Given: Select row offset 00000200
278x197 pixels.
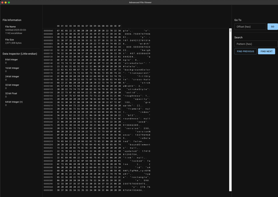Looking at the screenshot, I should pyautogui.click(x=48, y=102).
